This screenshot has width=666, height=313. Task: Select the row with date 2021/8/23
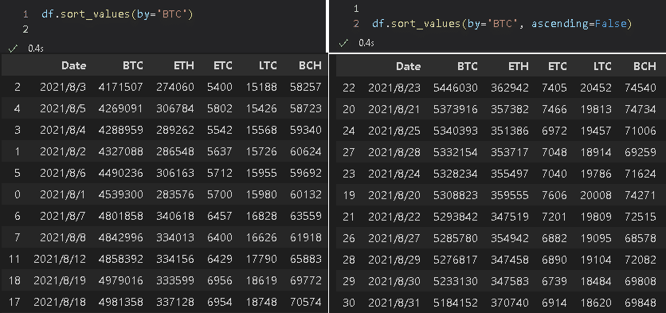(497, 88)
